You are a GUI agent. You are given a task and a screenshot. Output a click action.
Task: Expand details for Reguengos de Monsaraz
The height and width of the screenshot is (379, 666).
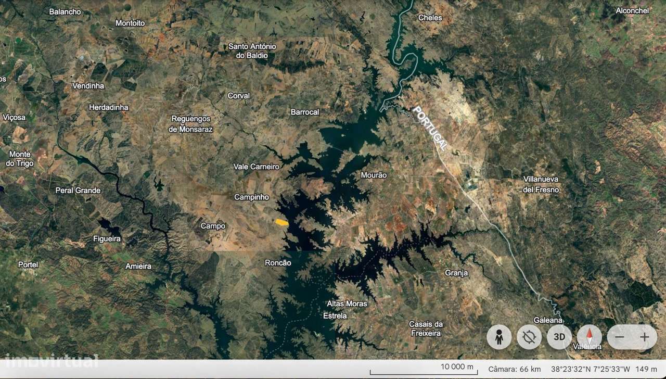point(190,124)
